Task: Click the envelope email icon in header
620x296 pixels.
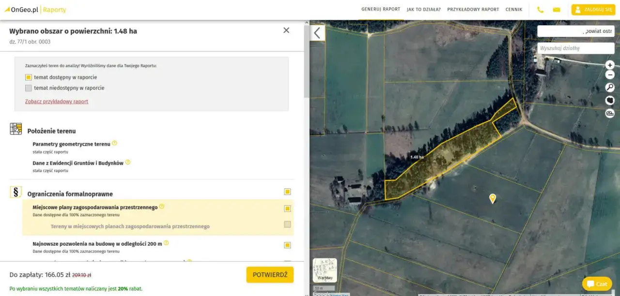Action: pos(557,10)
